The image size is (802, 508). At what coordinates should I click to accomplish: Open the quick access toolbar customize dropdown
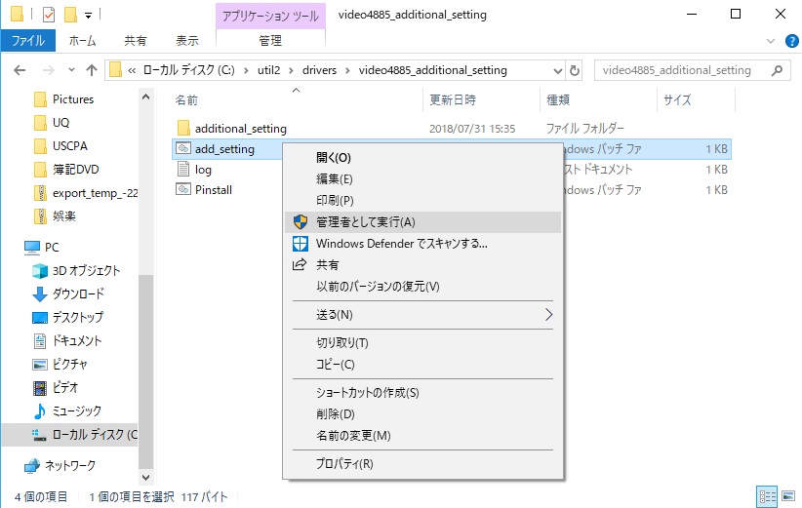[x=88, y=16]
